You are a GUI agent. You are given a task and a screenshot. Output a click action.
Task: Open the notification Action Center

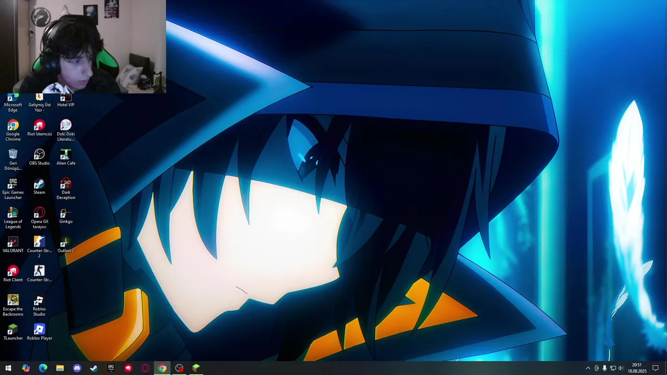(656, 368)
